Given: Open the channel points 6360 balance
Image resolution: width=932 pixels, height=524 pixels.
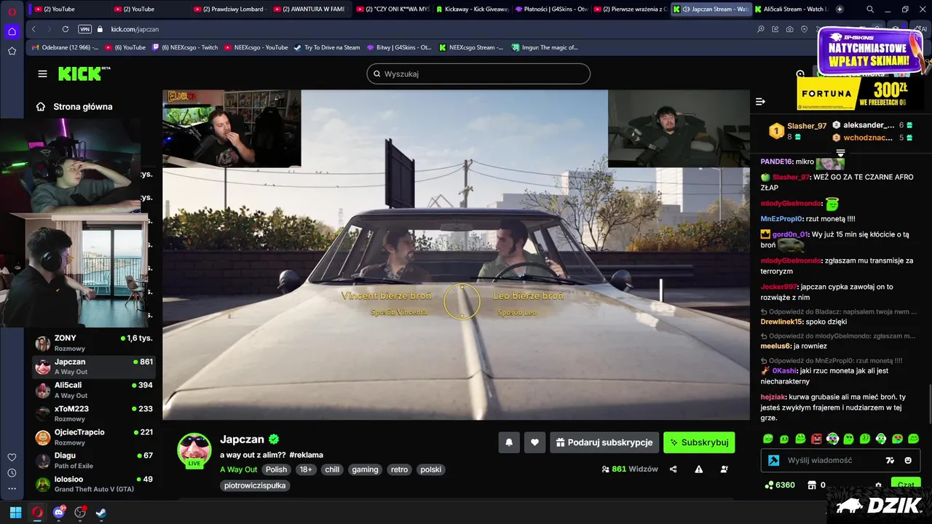Looking at the screenshot, I should [x=780, y=485].
